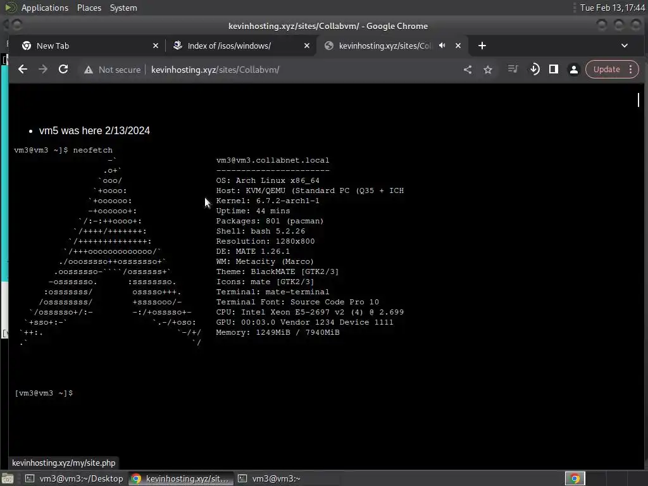This screenshot has height=486, width=648.
Task: Open the Applications menu
Action: tap(45, 8)
